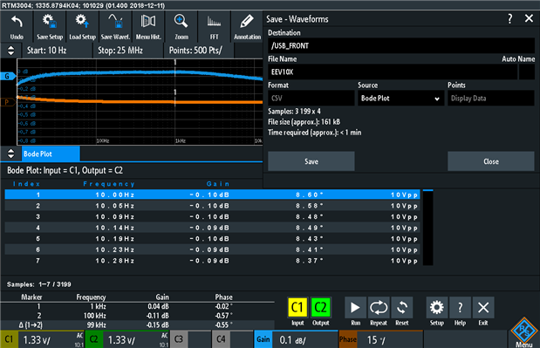Enable channel C3 in bottom bar
This screenshot has height=348, width=540.
[x=190, y=339]
